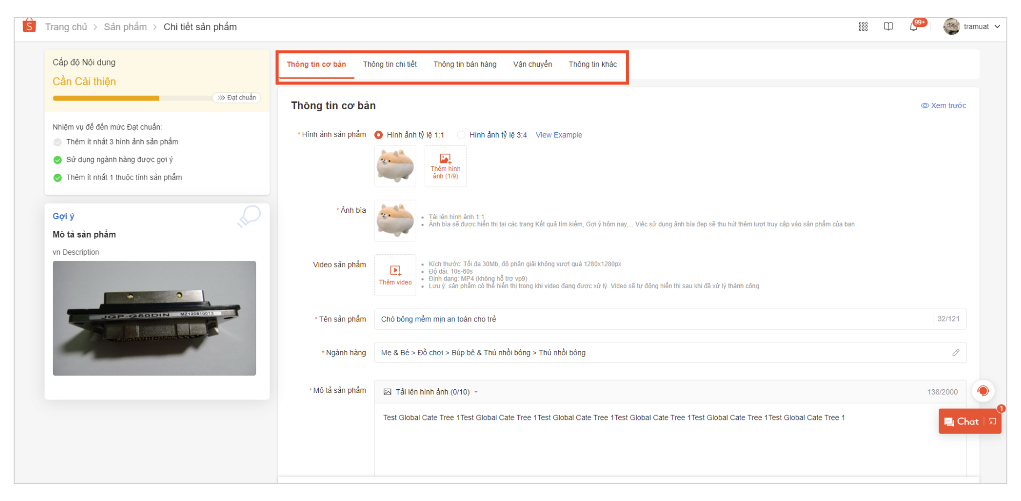Click the pencil edit icon next to Ngành hàng
Screen dimensions: 1021x501
point(956,353)
